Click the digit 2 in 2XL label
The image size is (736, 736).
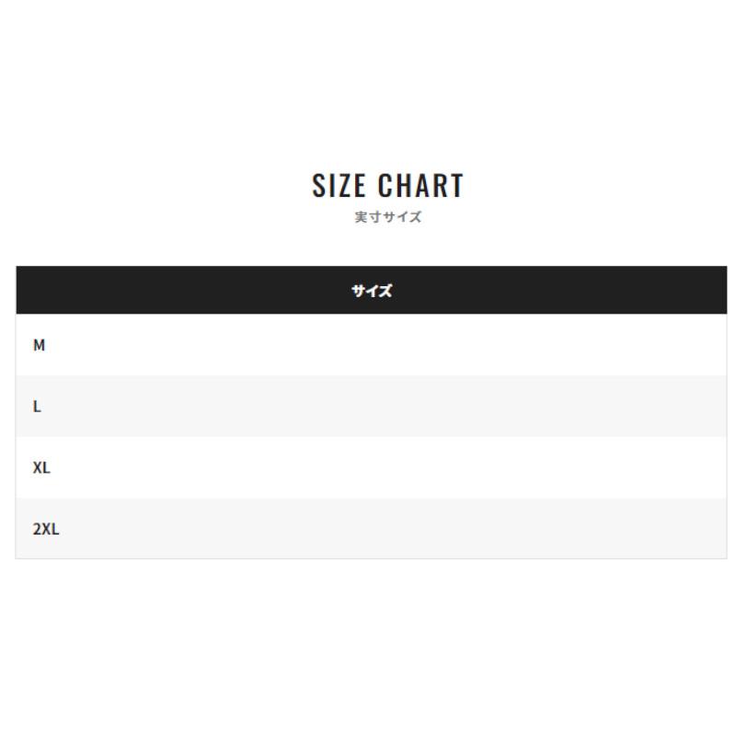pos(37,529)
